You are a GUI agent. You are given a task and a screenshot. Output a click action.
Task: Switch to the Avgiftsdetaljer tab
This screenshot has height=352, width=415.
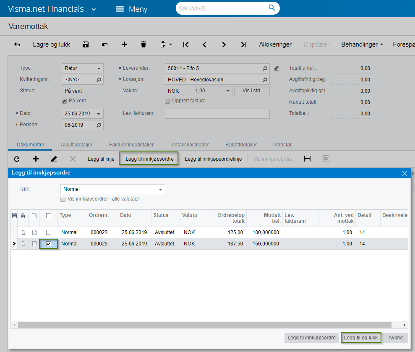pyautogui.click(x=76, y=144)
